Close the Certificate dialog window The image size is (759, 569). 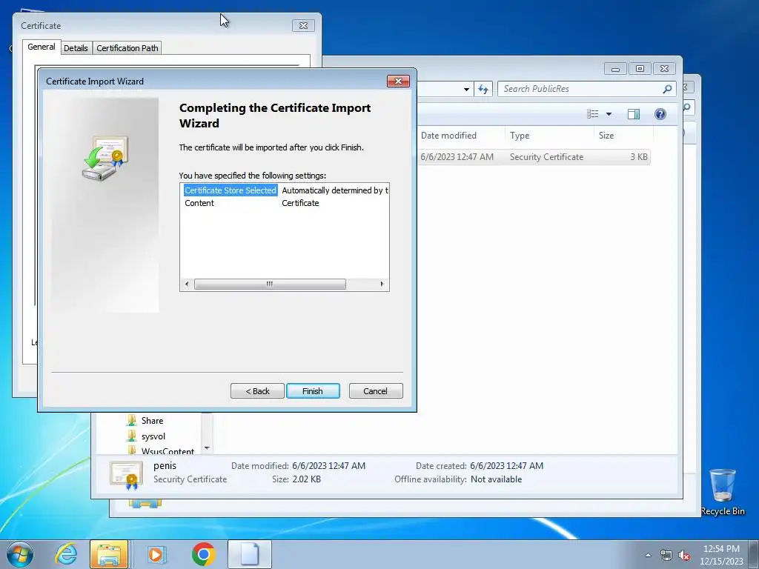(x=303, y=26)
